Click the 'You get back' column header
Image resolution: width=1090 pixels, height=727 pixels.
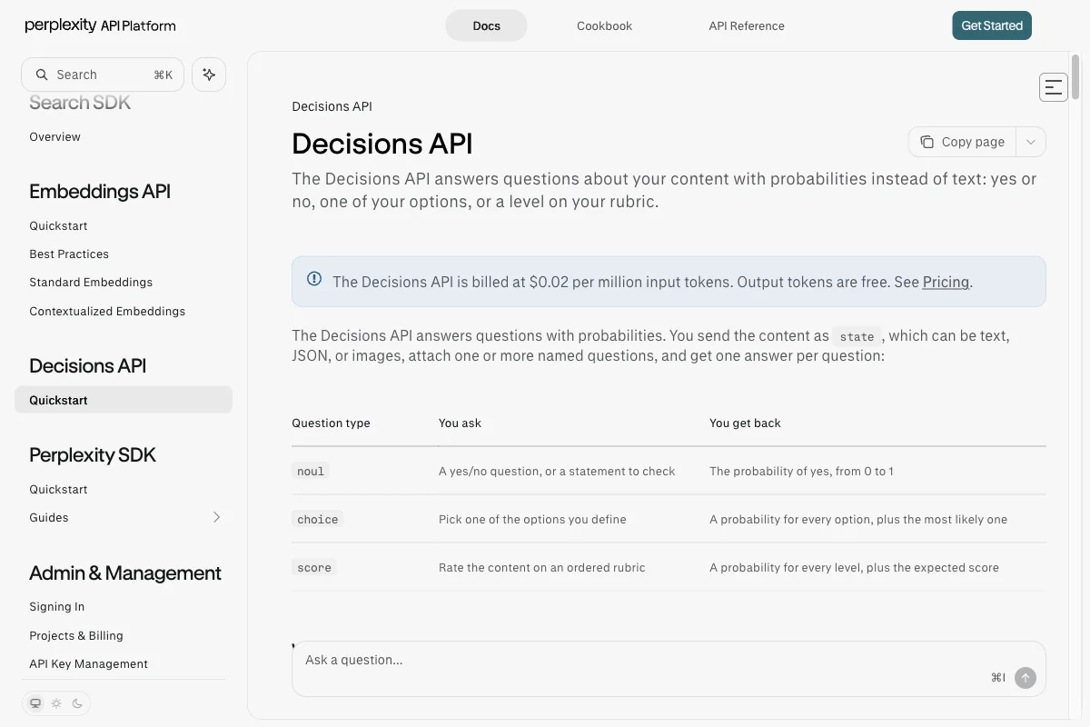pyautogui.click(x=745, y=423)
